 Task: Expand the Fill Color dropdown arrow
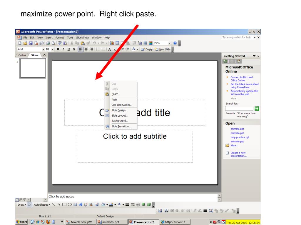coord(107,204)
